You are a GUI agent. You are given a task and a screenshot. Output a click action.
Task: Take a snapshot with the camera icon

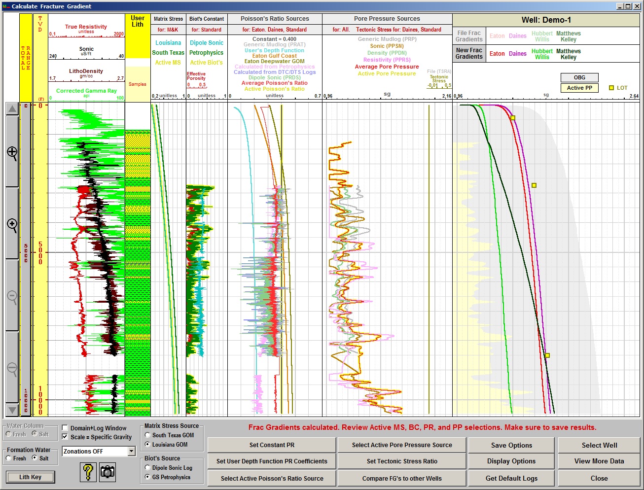point(107,472)
